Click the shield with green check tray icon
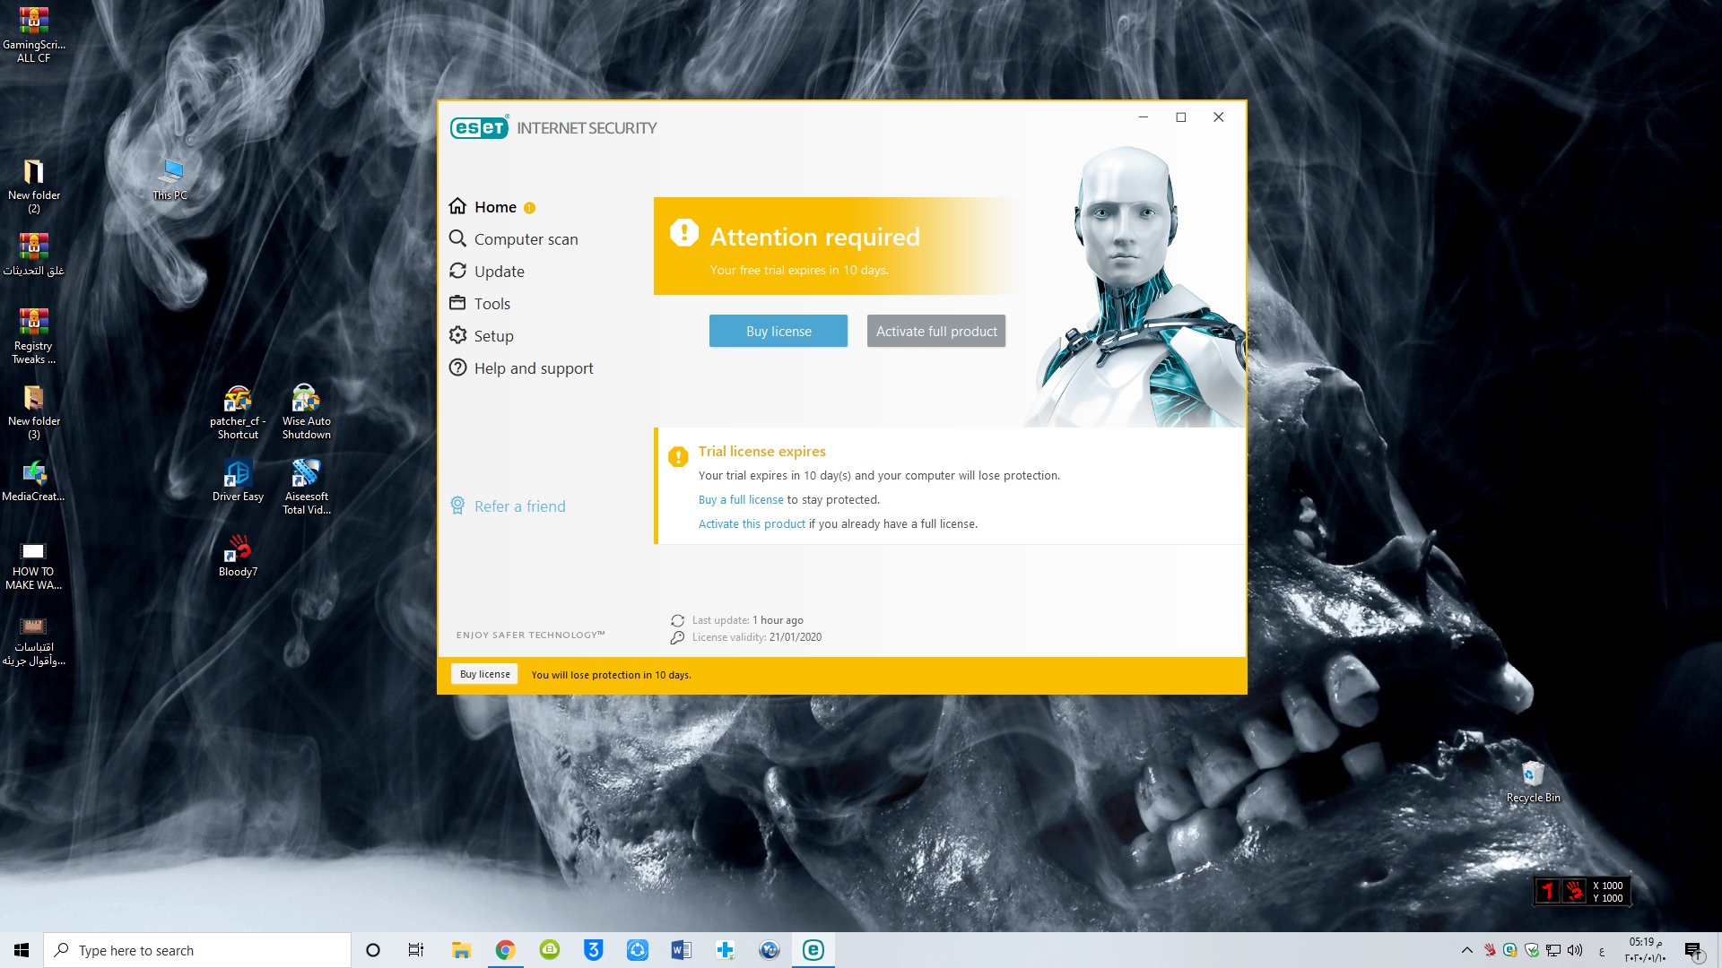The image size is (1722, 968). (x=1532, y=950)
